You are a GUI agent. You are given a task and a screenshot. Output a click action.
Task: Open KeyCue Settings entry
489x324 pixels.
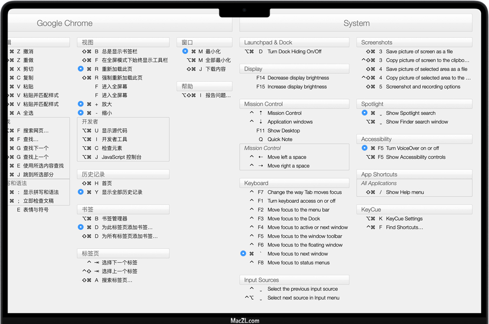[404, 219]
